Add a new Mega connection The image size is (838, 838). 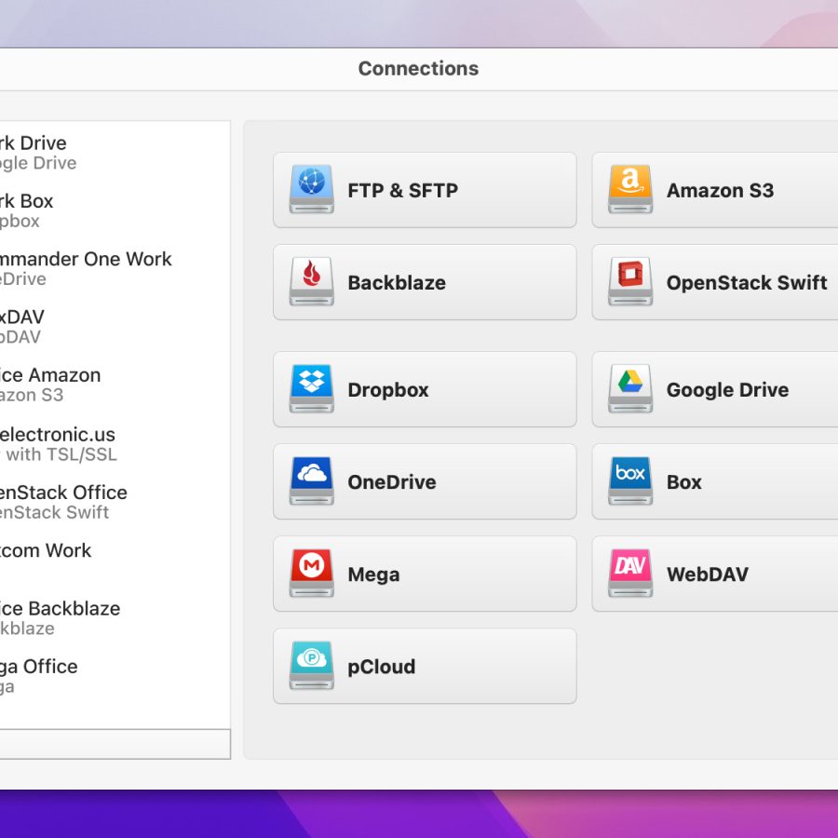tap(424, 574)
